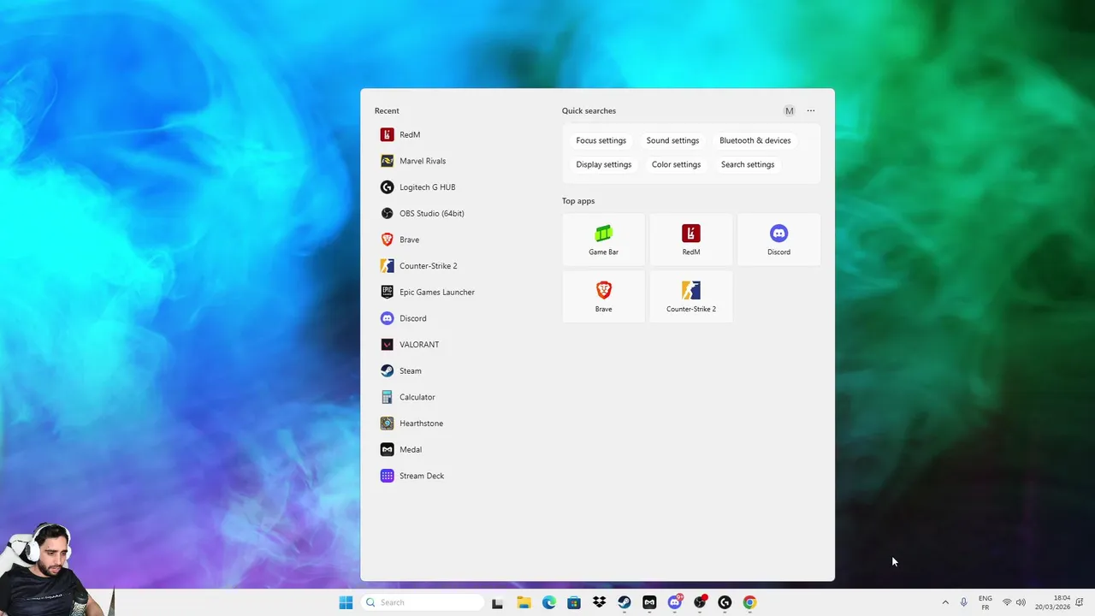Launch Counter-Strike 2 from the Recent list

[462, 266]
